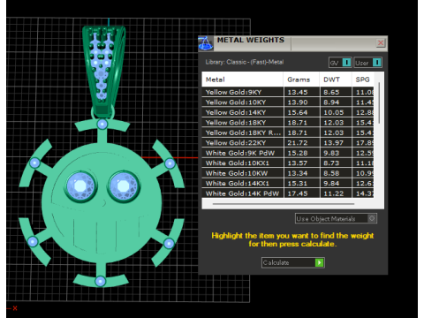The height and width of the screenshot is (318, 424).
Task: Select the Yellow Gold:10KY row
Action: pyautogui.click(x=288, y=102)
